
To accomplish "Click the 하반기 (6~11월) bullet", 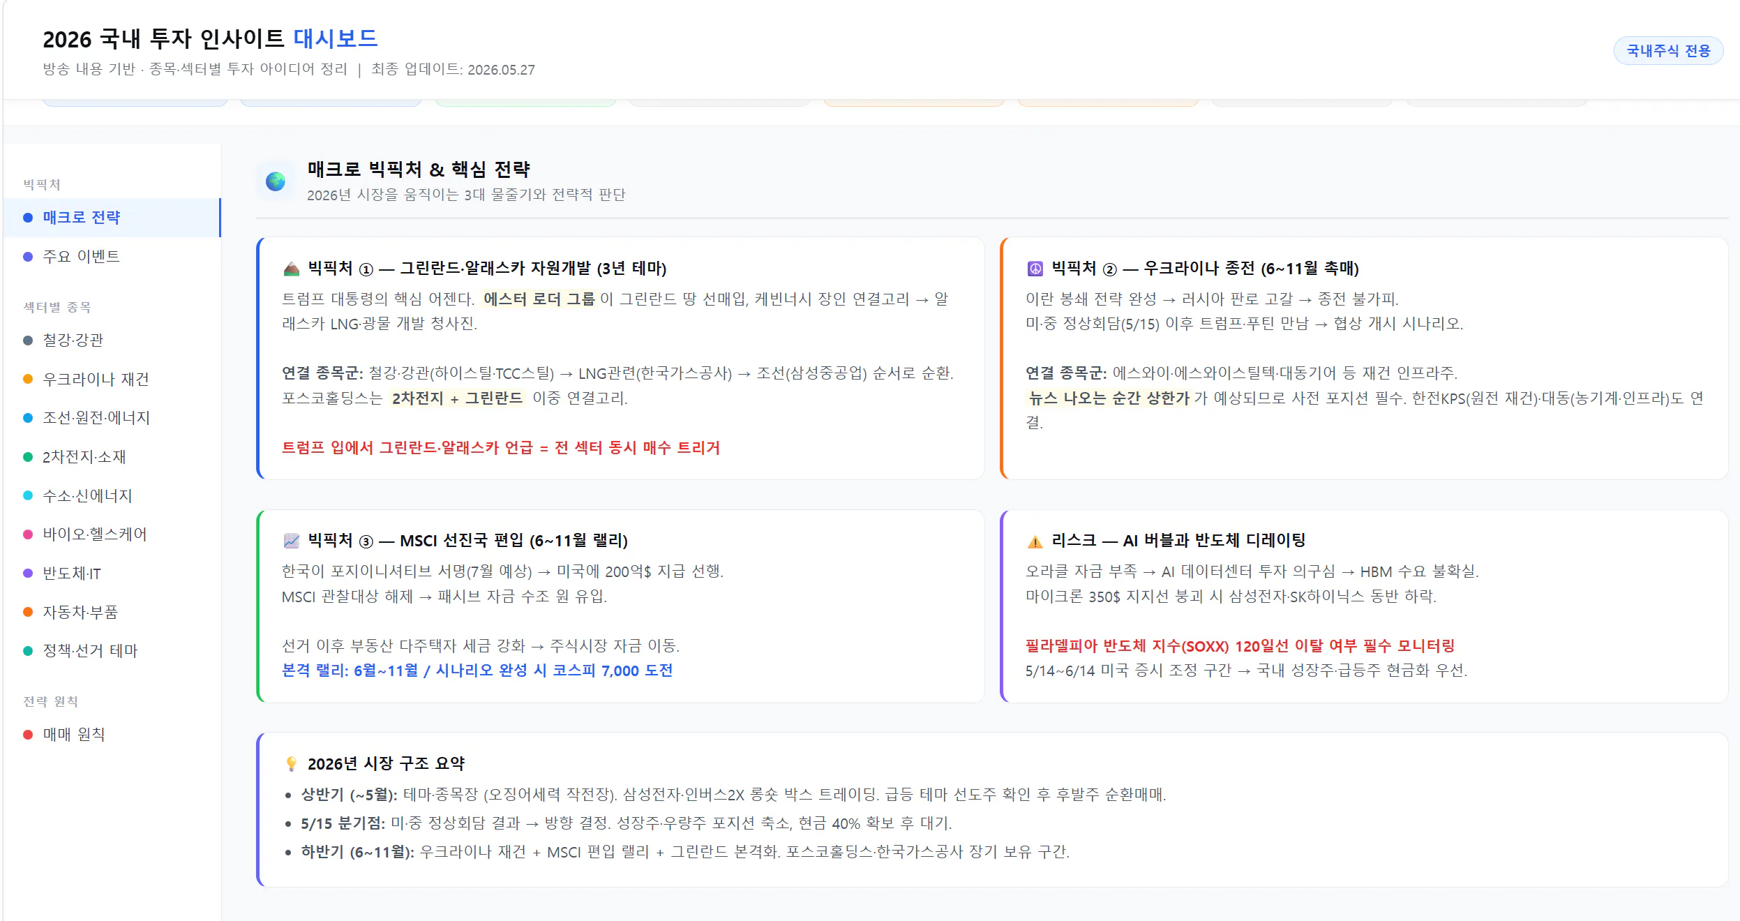I will pyautogui.click(x=685, y=852).
